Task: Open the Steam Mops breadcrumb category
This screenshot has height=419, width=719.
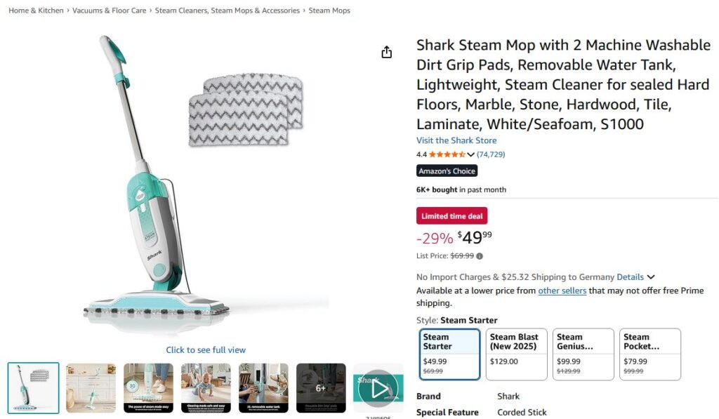Action: click(x=330, y=10)
